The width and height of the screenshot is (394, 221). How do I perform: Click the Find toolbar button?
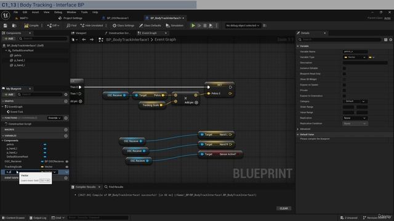coord(71,26)
